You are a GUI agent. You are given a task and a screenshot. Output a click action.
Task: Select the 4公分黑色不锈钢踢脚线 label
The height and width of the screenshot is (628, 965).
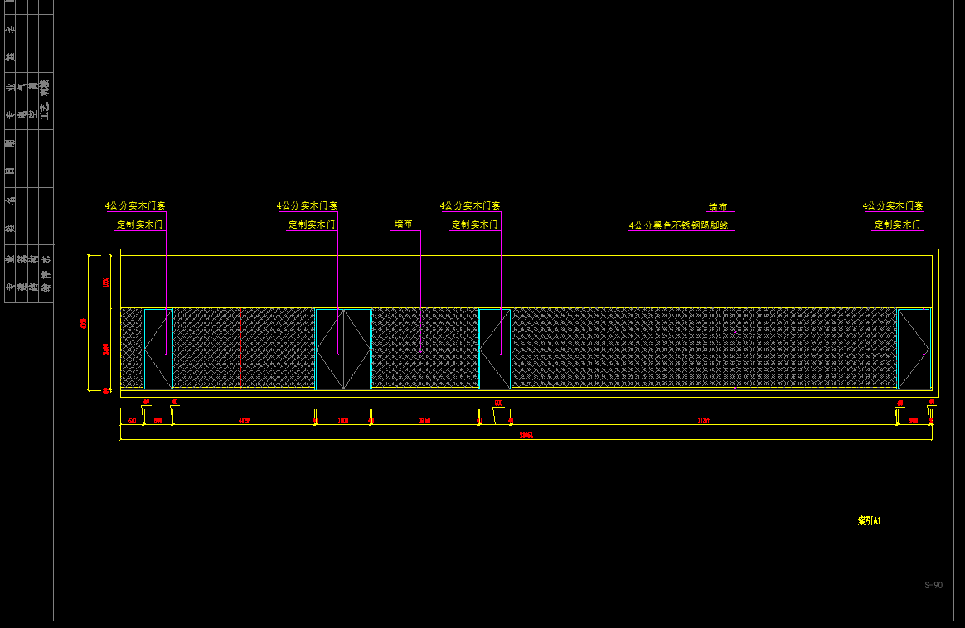(x=678, y=225)
